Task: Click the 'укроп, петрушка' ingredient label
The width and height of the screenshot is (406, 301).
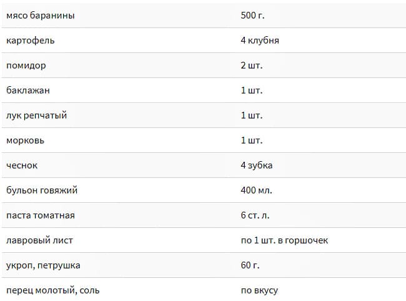Action: tap(43, 265)
